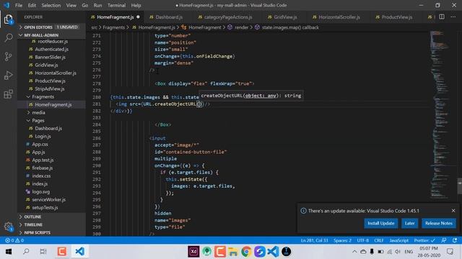Open Adobe XD from the taskbar
462x259 pixels.
[193, 251]
